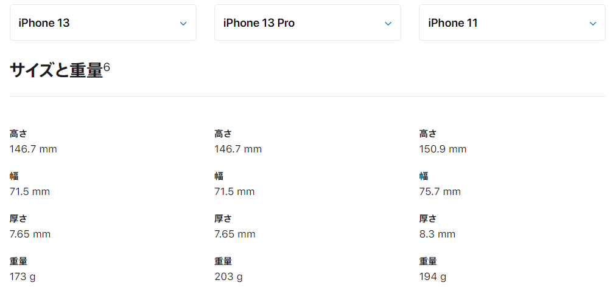Viewport: 610px width, 294px height.
Task: Click the chevron icon beside iPhone 11
Action: pos(593,23)
